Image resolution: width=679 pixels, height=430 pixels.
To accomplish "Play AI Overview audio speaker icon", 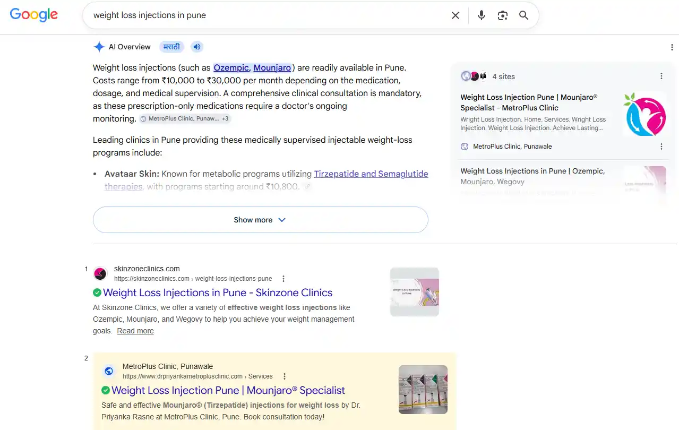I will (197, 47).
